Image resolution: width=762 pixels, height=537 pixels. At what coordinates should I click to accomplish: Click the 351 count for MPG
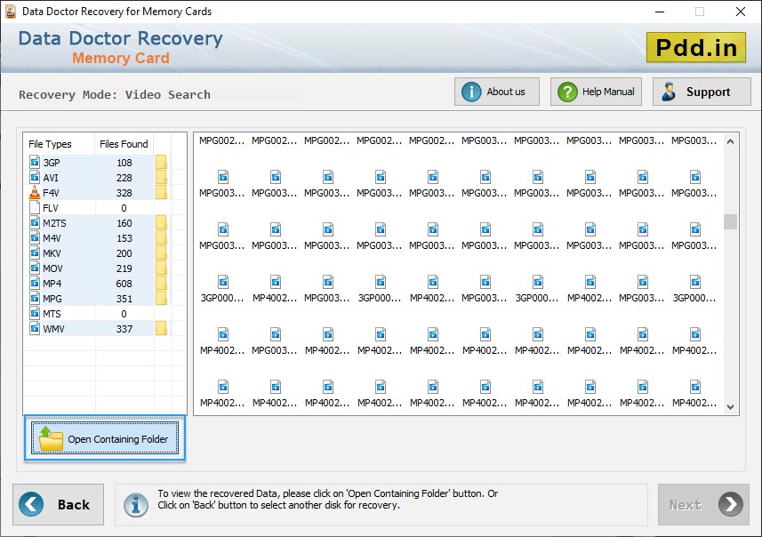(x=124, y=298)
